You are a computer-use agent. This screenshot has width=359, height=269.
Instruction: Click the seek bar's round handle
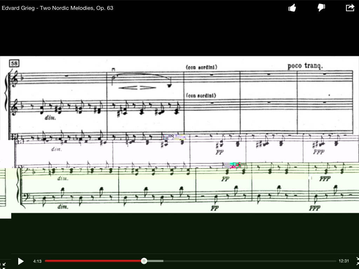tap(144, 261)
